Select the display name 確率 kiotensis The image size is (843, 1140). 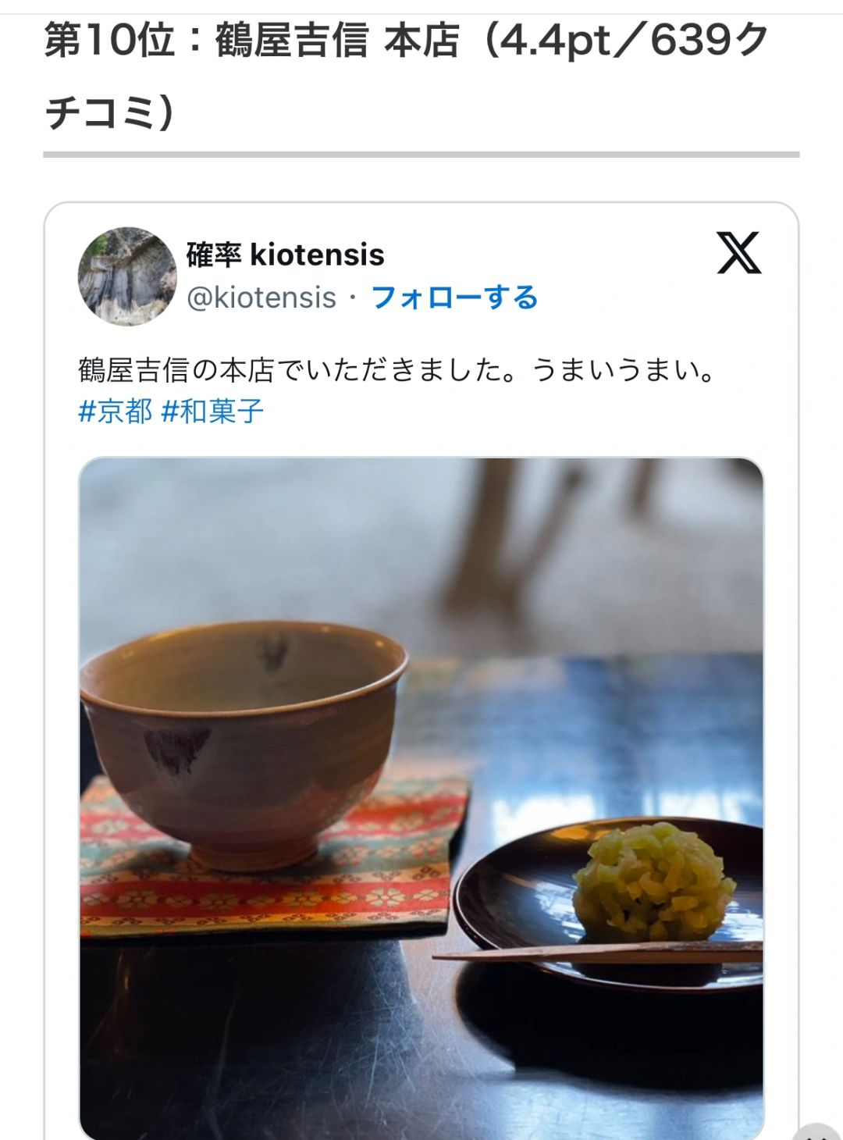point(286,255)
